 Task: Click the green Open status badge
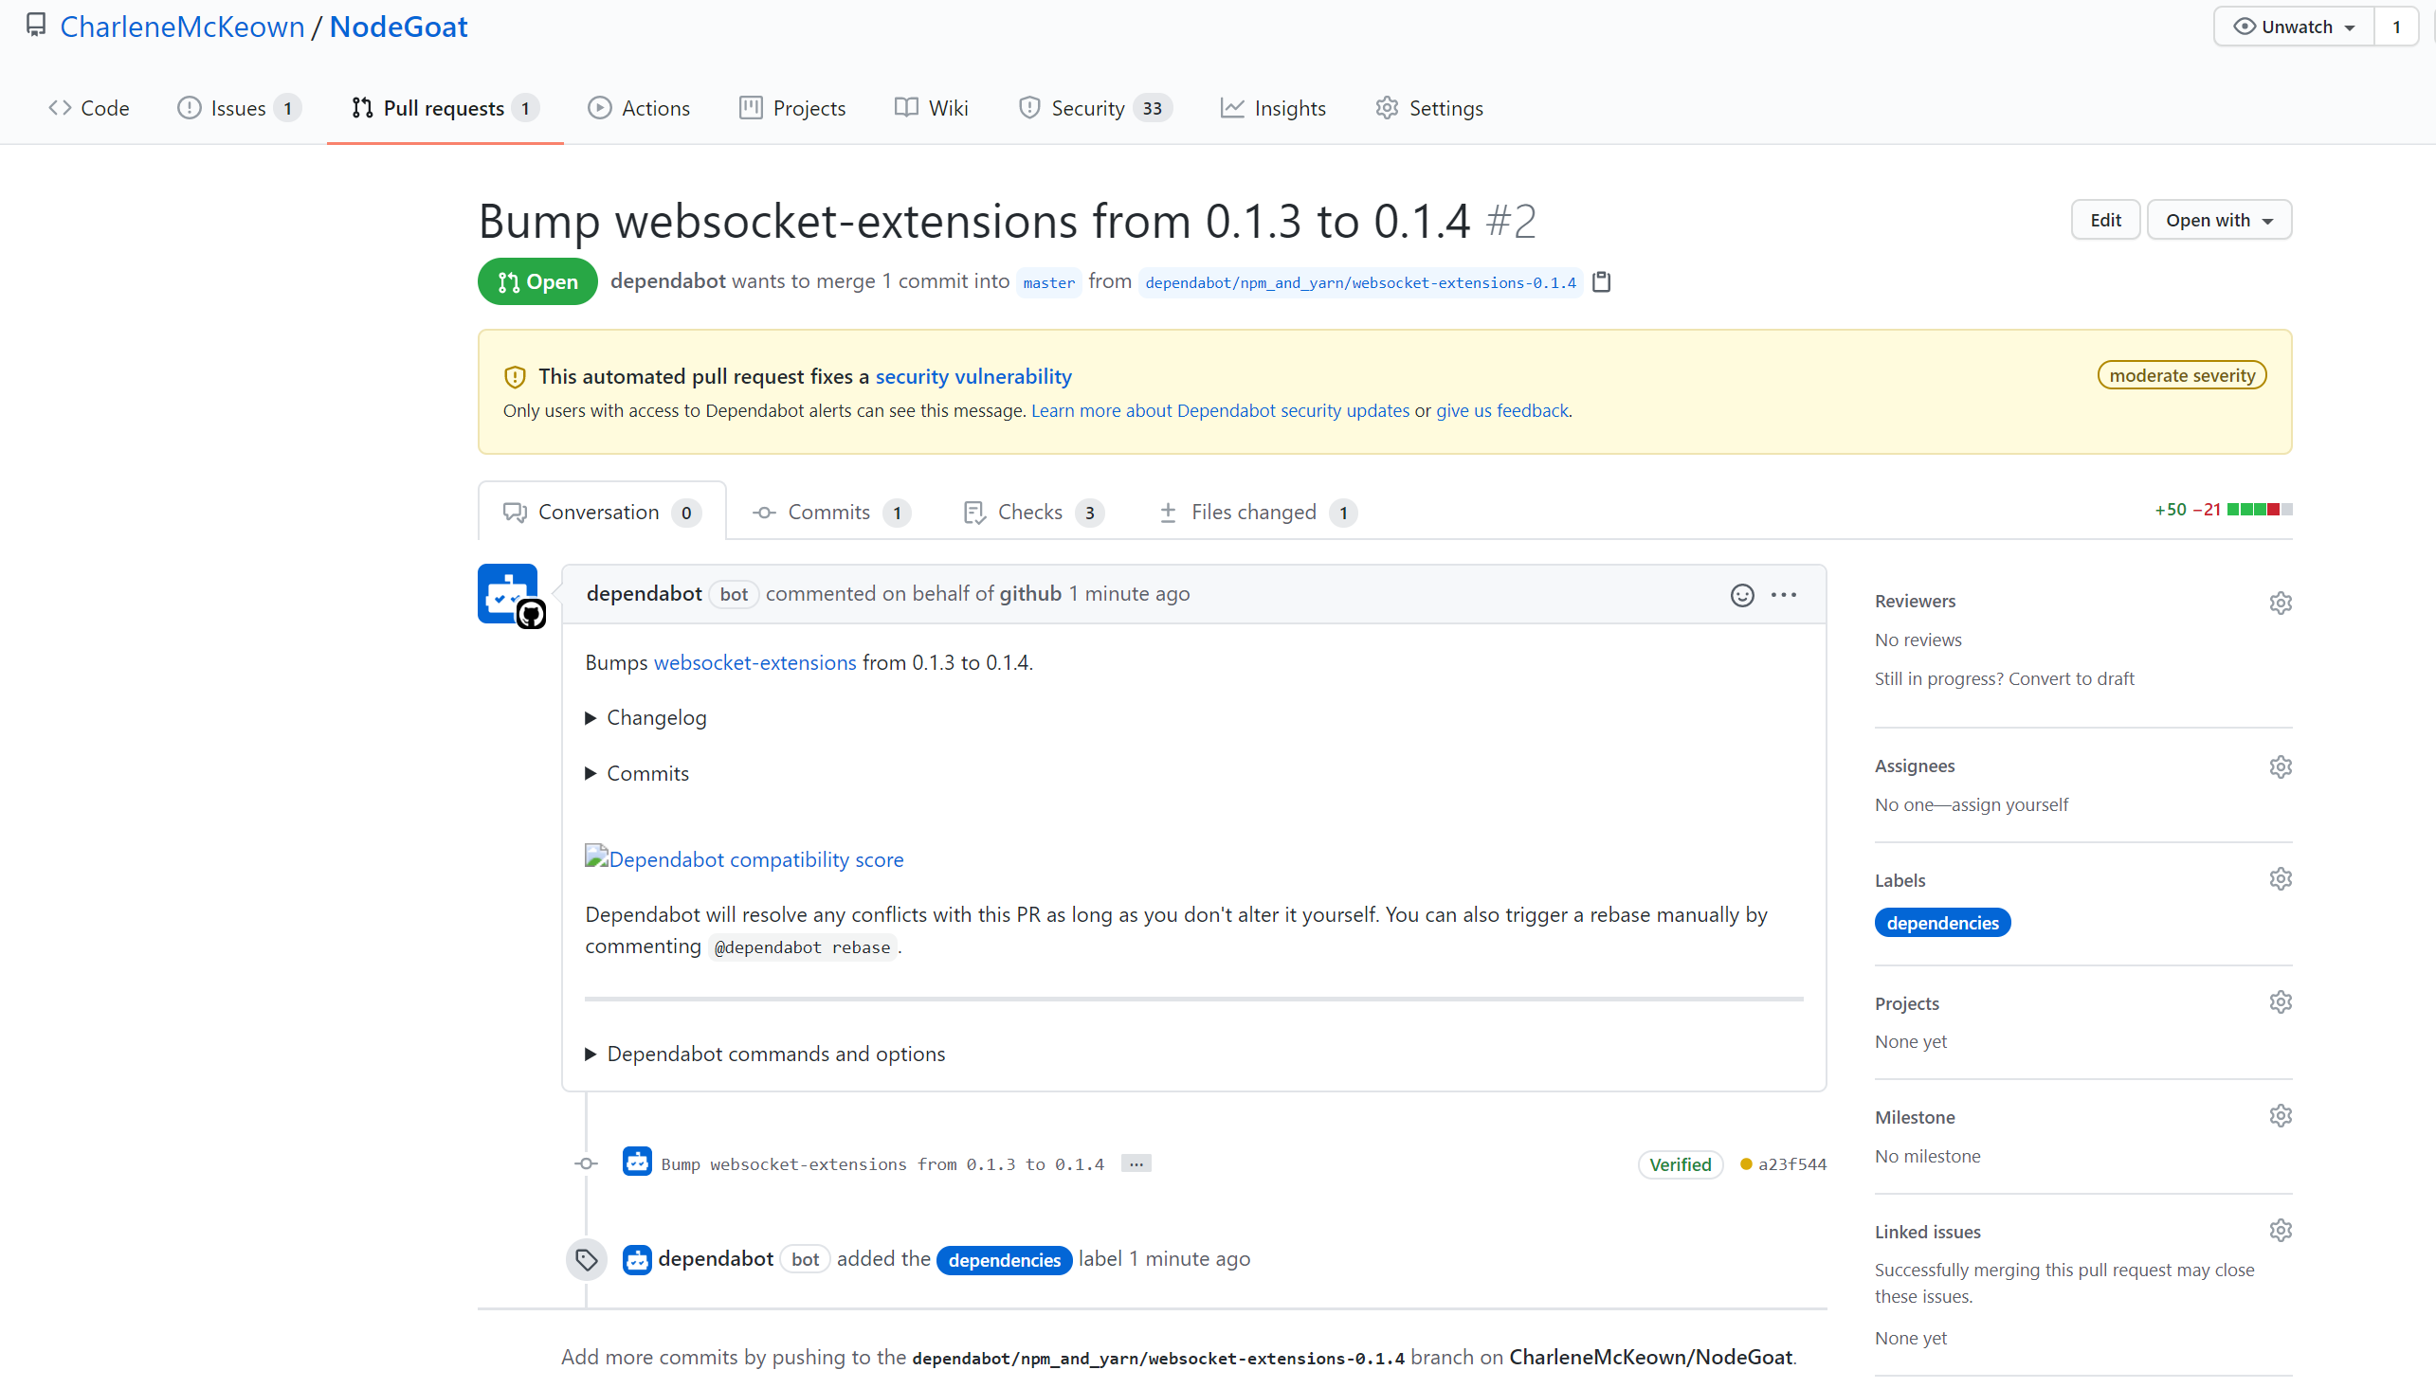537,281
